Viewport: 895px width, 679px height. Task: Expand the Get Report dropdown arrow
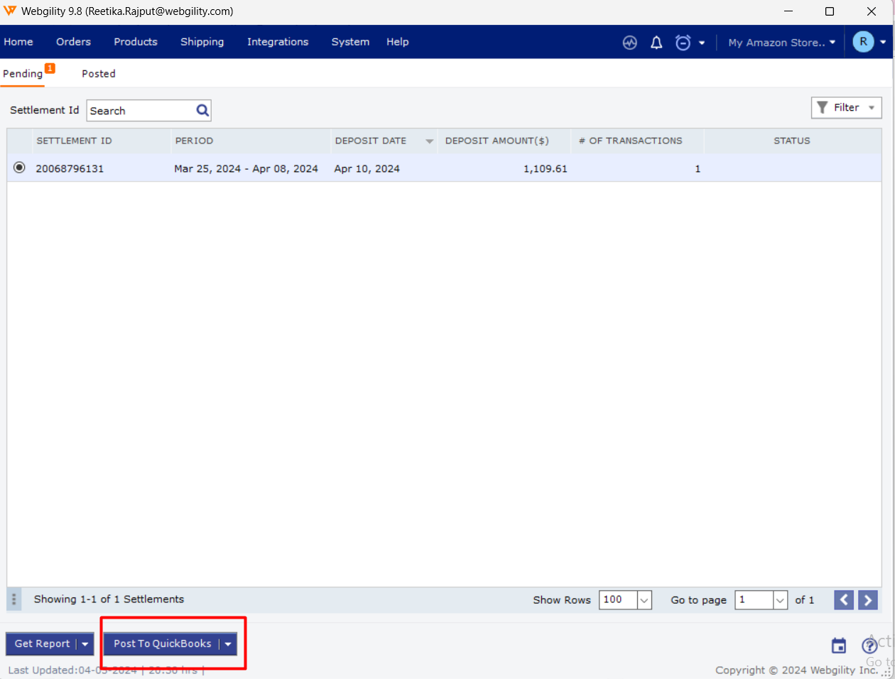[85, 644]
